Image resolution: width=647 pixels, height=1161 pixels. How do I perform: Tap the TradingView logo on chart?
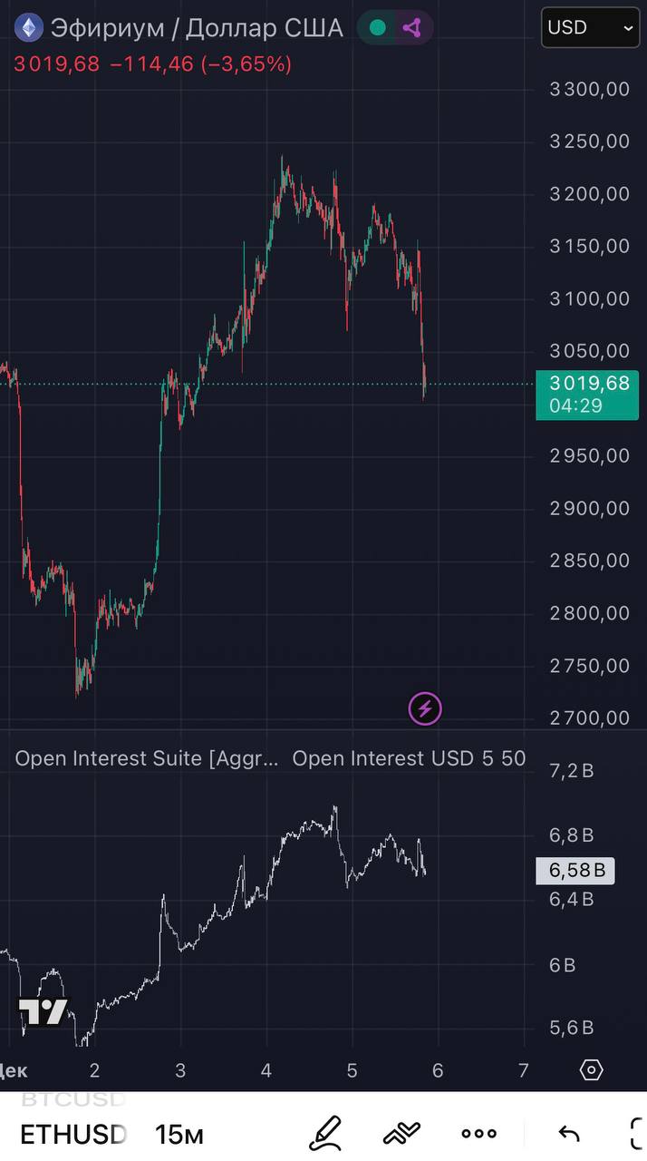coord(43,1011)
